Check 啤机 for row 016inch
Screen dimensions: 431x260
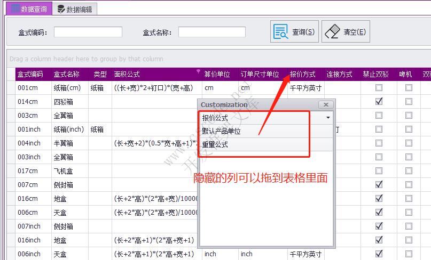tap(409, 240)
